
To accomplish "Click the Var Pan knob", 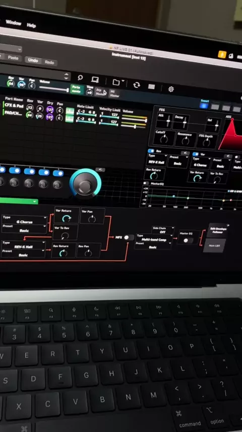I will coord(92,219).
